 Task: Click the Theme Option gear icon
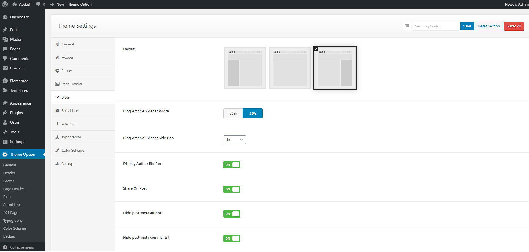(x=5, y=154)
